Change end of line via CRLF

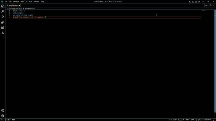click(x=192, y=120)
